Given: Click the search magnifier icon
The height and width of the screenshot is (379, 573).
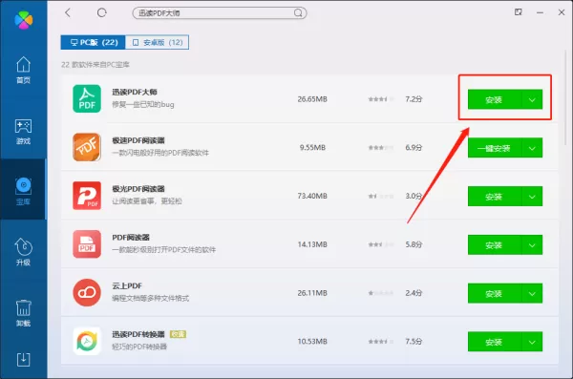Looking at the screenshot, I should click(298, 13).
